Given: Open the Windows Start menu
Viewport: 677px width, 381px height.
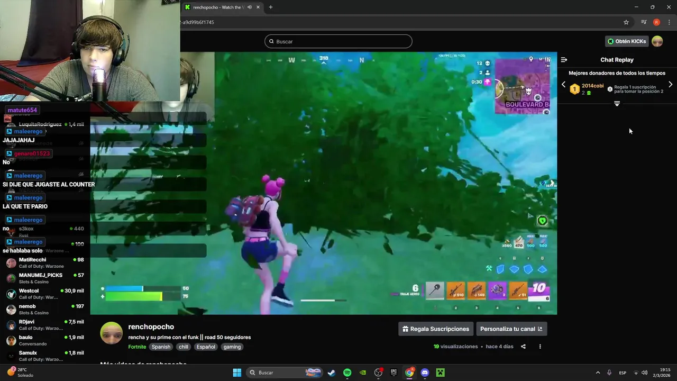Looking at the screenshot, I should tap(237, 373).
